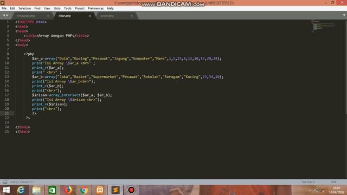Switch to the inactive tab left of irisan.php
The image size is (347, 195).
(x=32, y=16)
